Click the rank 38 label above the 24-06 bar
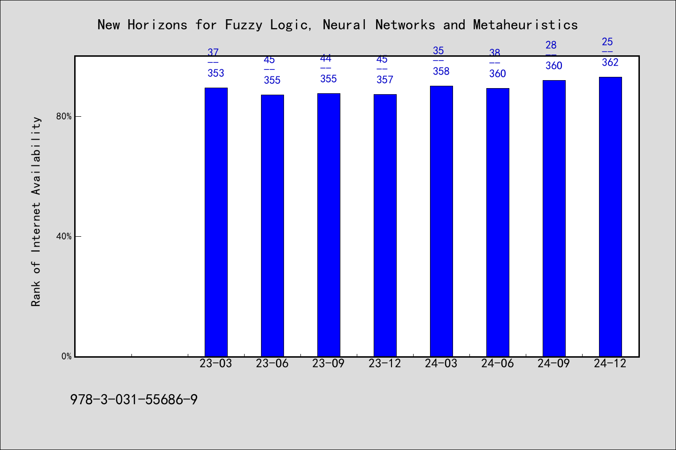 (x=495, y=52)
